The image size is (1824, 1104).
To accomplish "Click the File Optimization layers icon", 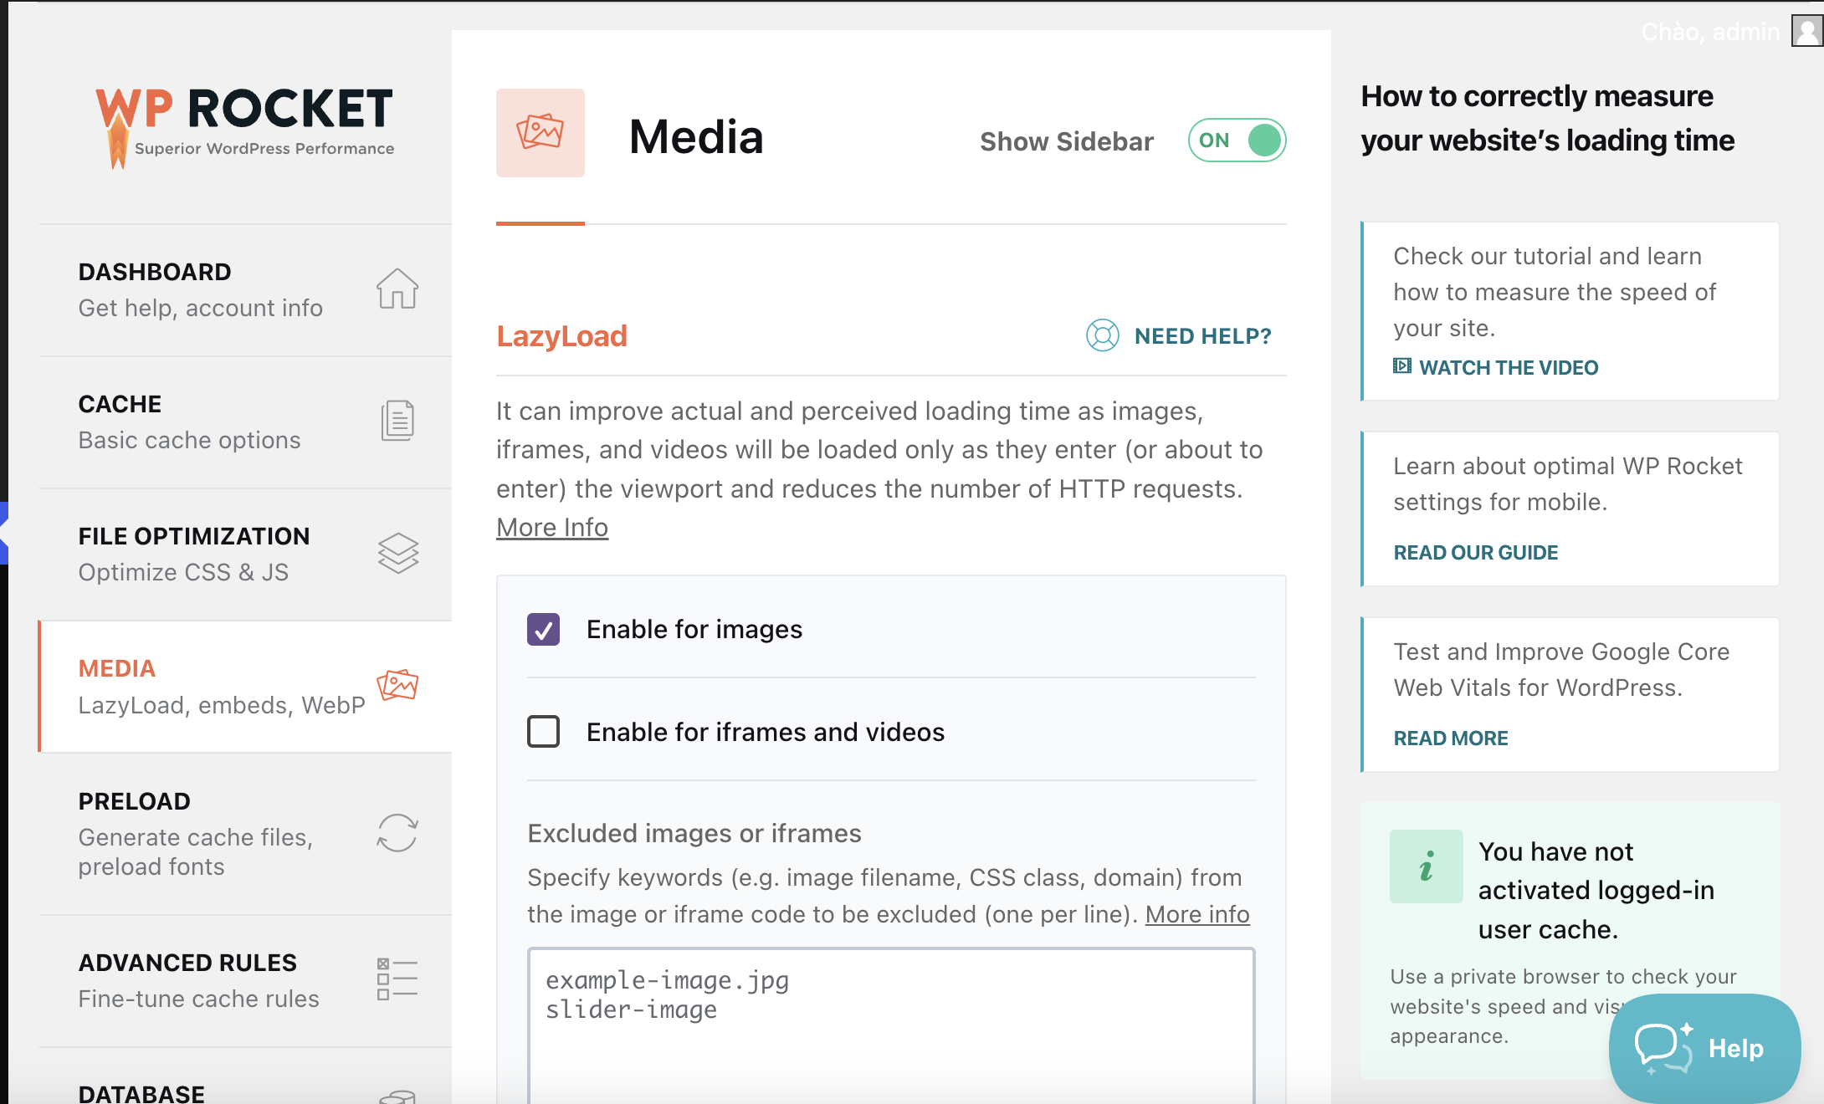I will pyautogui.click(x=397, y=553).
